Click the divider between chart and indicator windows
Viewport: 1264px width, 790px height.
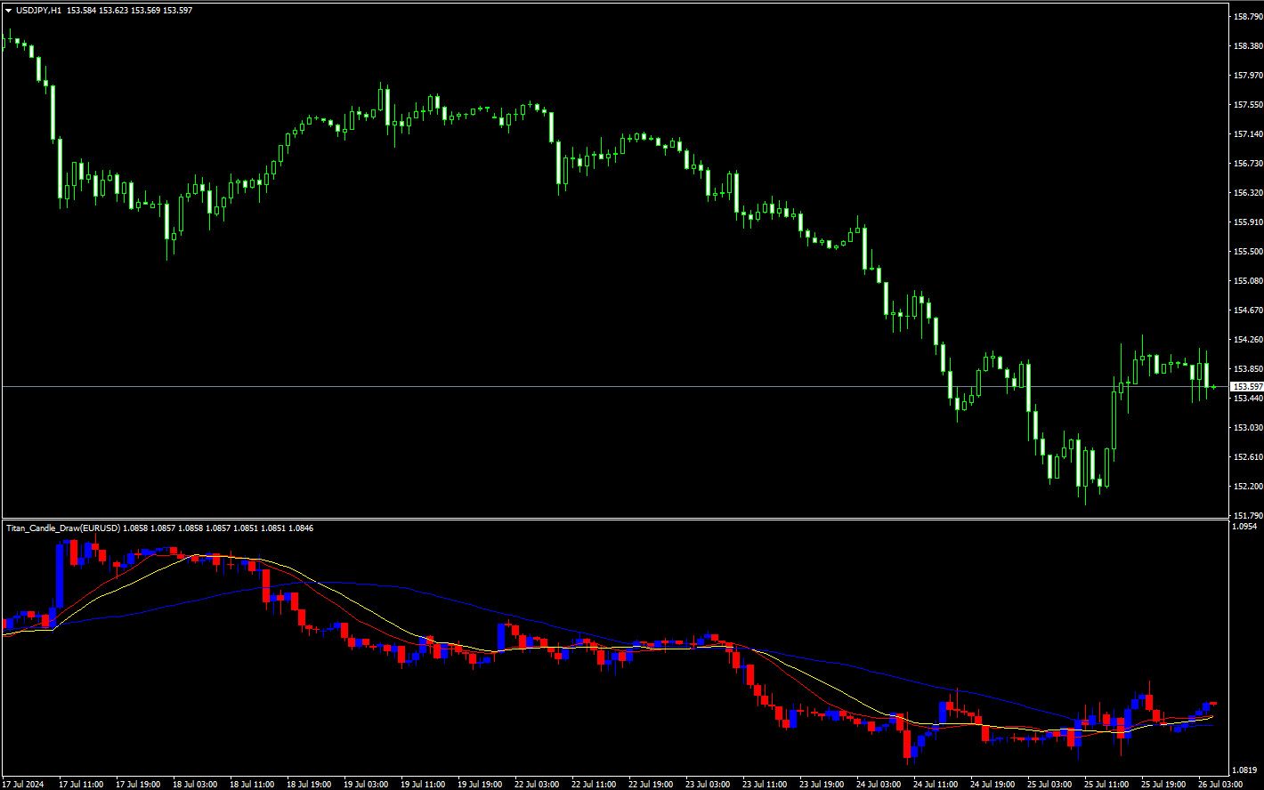(623, 520)
